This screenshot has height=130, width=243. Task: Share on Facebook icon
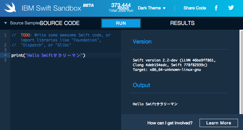216,8
